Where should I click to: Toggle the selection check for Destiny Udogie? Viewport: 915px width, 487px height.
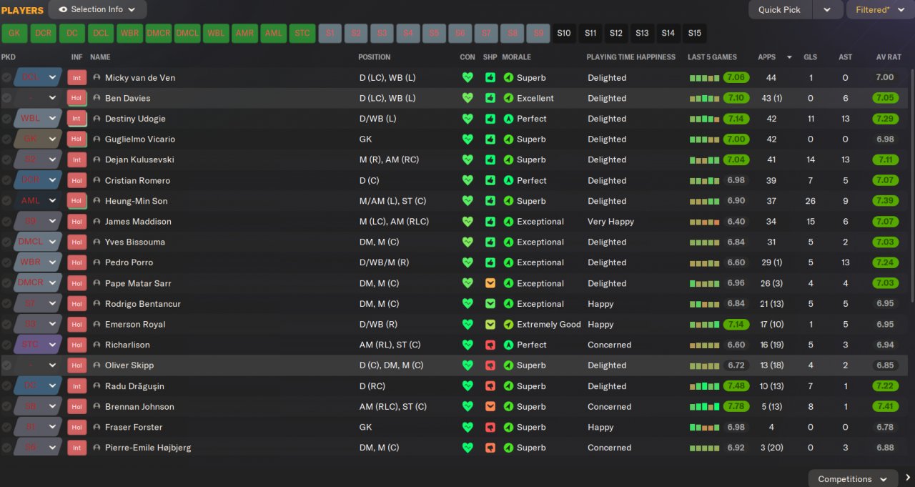tap(6, 119)
